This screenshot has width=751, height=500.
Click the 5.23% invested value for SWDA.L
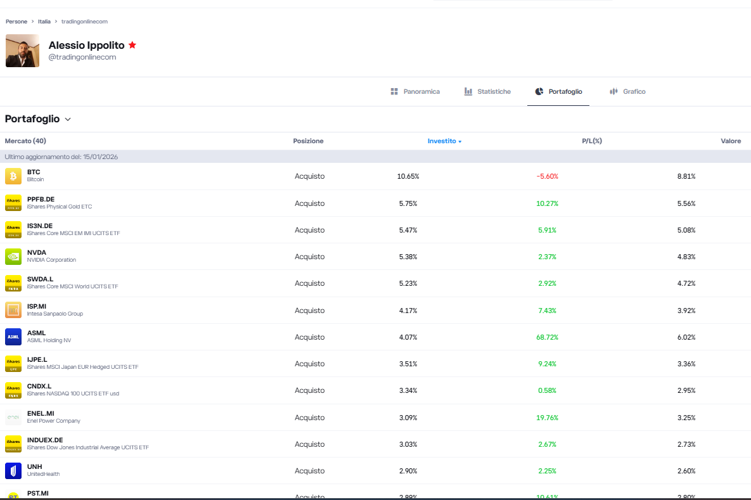coord(408,283)
